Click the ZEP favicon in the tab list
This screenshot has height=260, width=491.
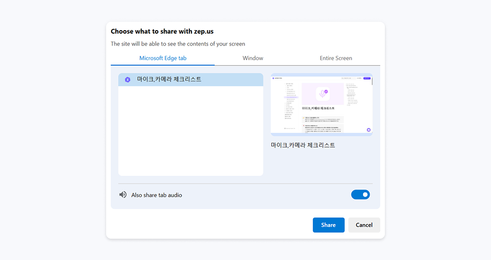pos(127,79)
